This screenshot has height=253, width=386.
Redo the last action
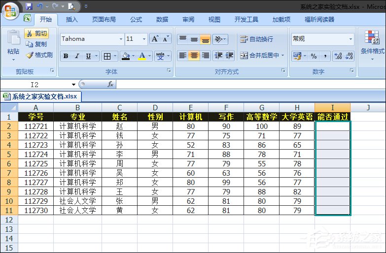tap(55, 6)
